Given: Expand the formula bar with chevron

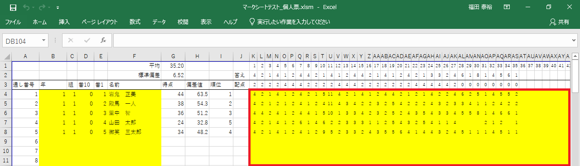Looking at the screenshot, I should click(574, 41).
